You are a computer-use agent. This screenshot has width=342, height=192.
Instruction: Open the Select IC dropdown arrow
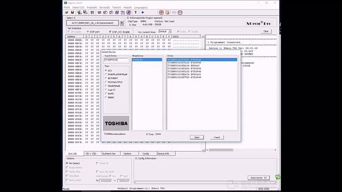click(122, 23)
